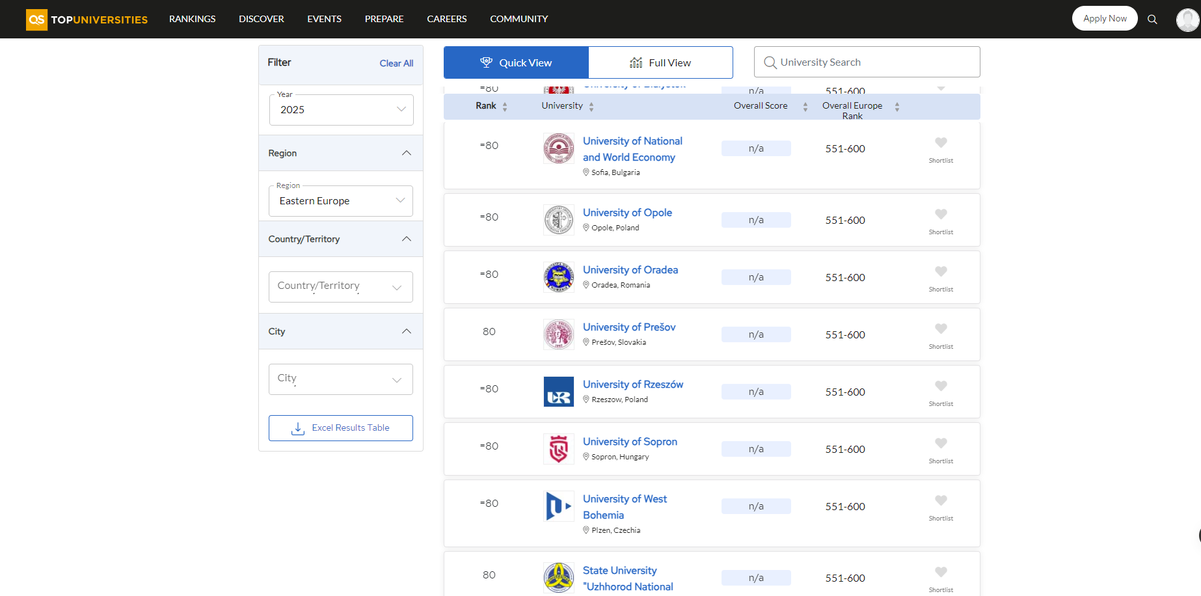Shortlist University of Oradea with heart
1201x596 pixels.
pos(941,271)
